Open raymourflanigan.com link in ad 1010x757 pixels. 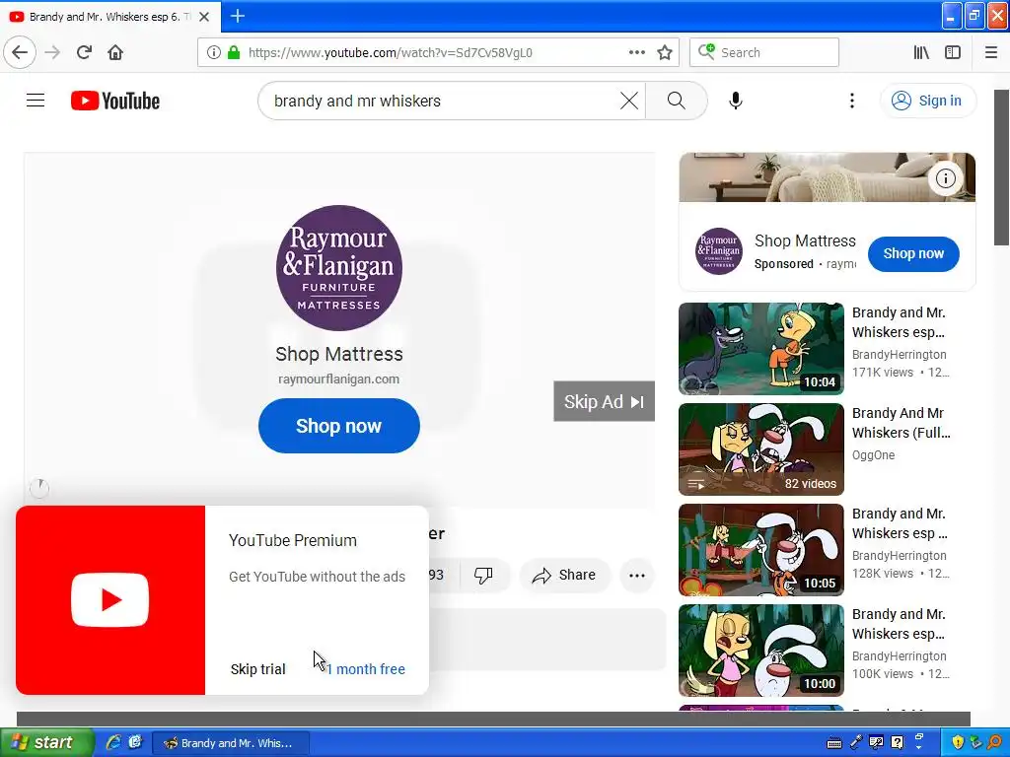pyautogui.click(x=339, y=379)
